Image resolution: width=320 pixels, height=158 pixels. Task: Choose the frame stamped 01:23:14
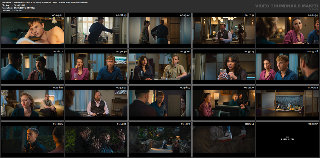(224, 139)
